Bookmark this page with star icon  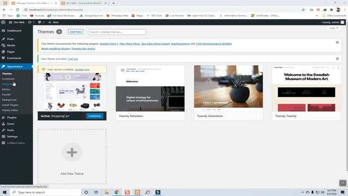click(303, 10)
